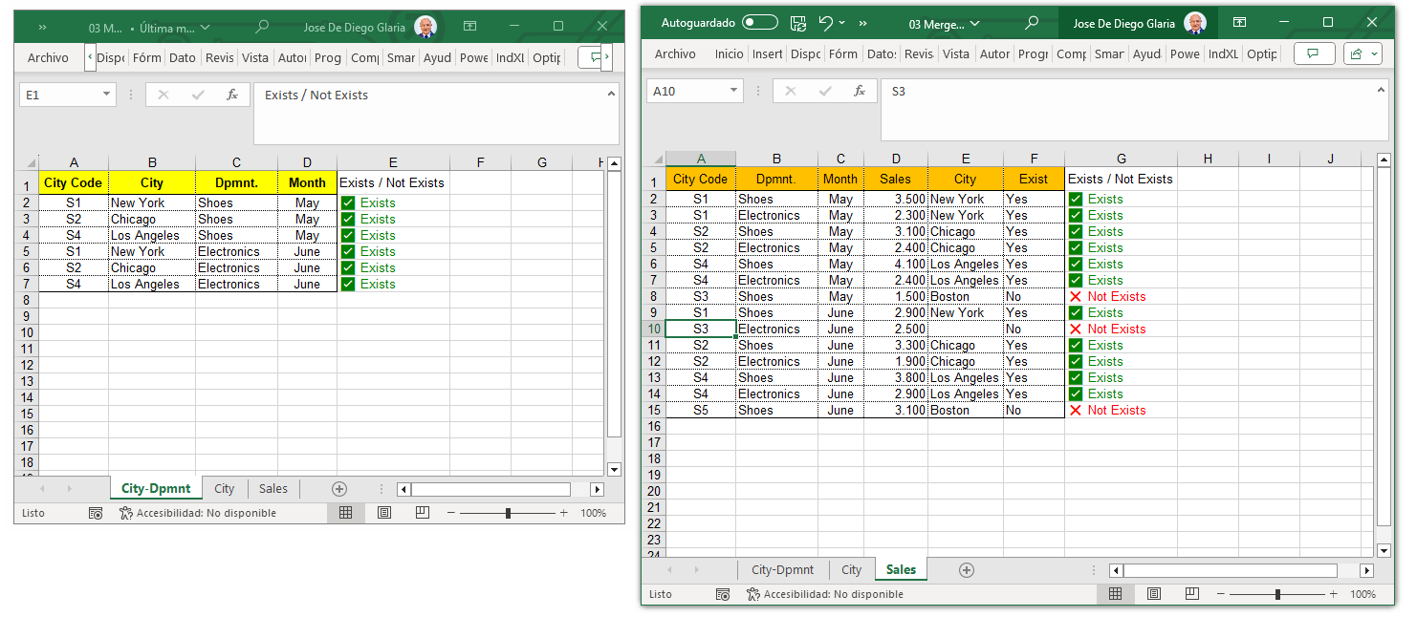Switch to the City sheet tab in right window

point(852,570)
